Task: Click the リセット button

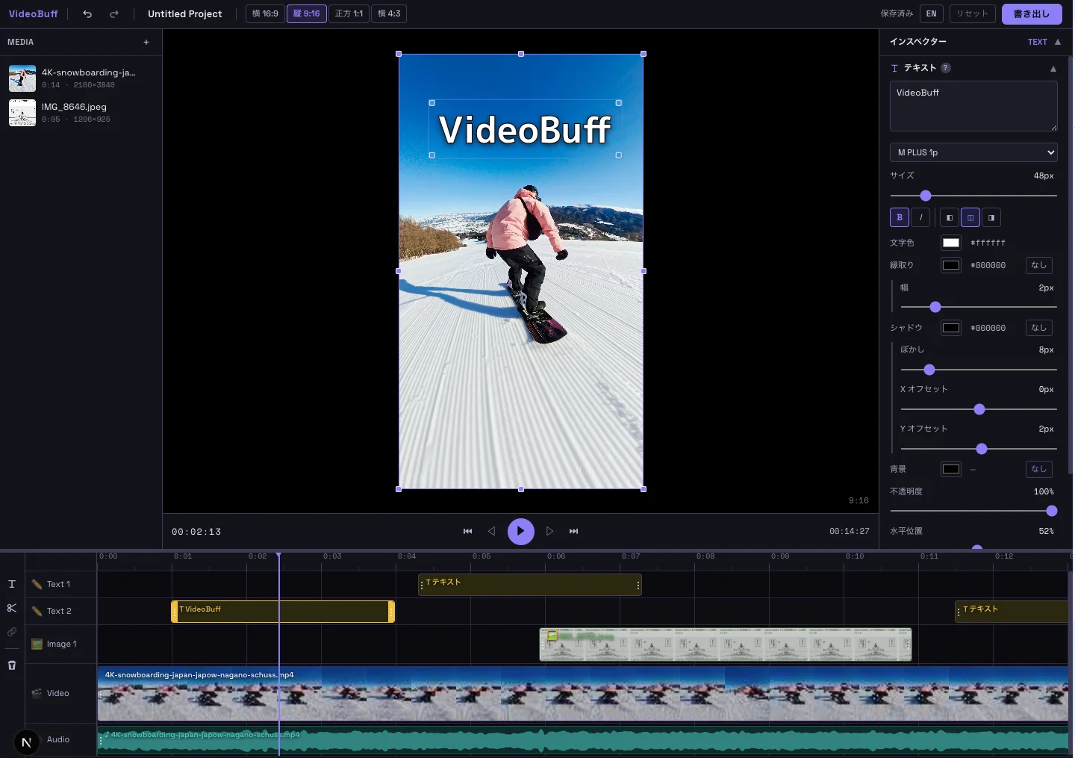Action: coord(972,13)
